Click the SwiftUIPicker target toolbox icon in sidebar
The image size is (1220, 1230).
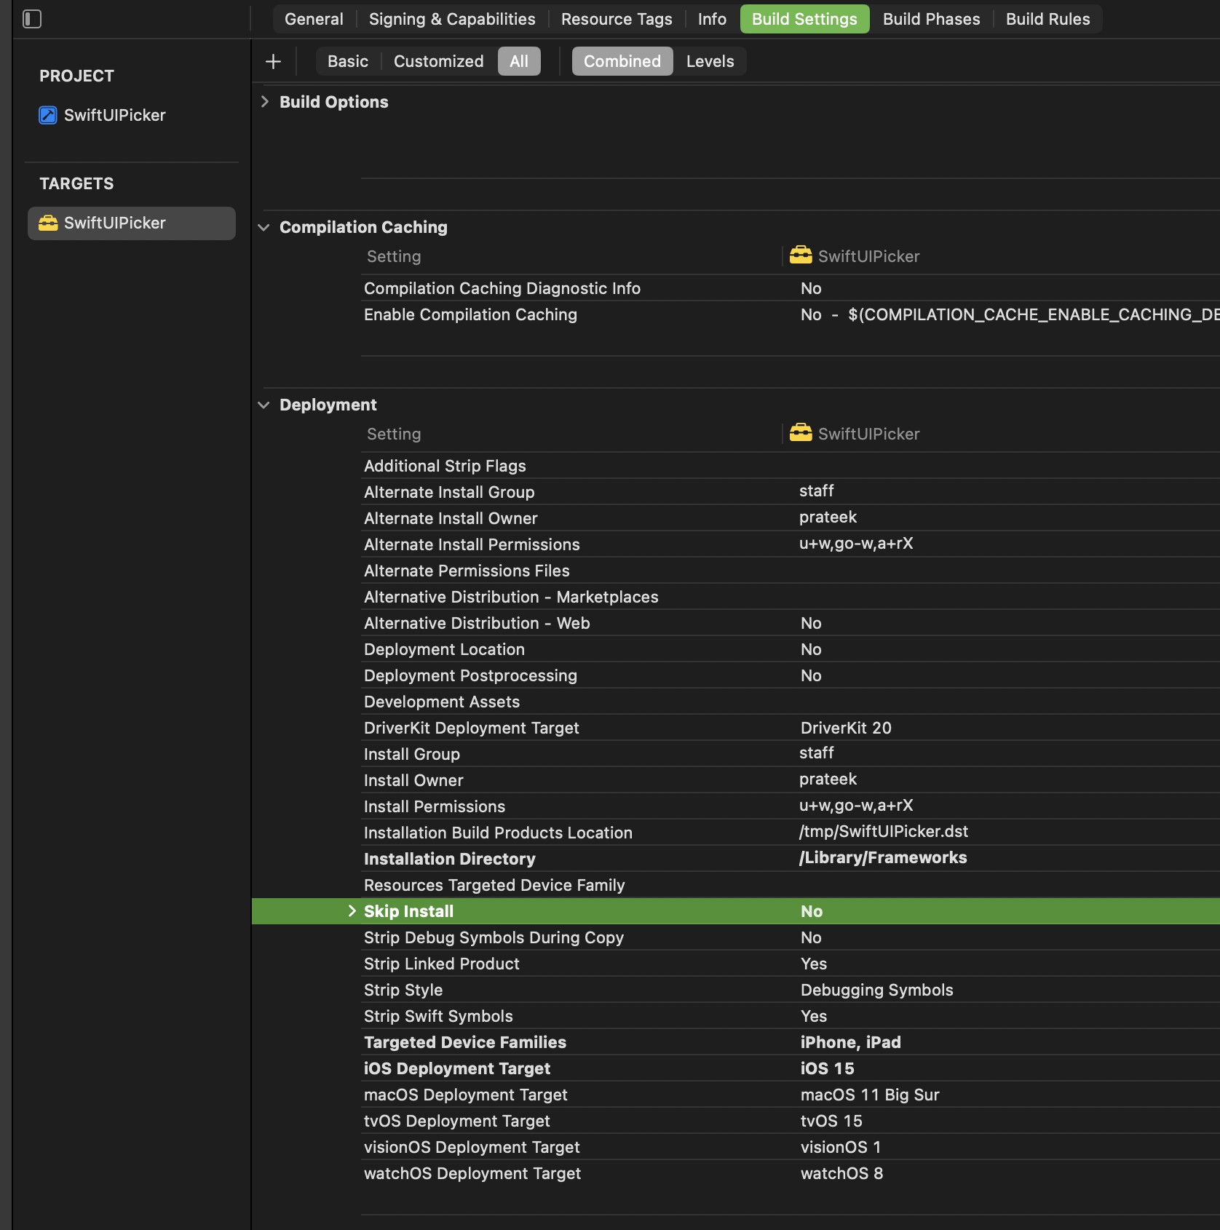tap(48, 223)
